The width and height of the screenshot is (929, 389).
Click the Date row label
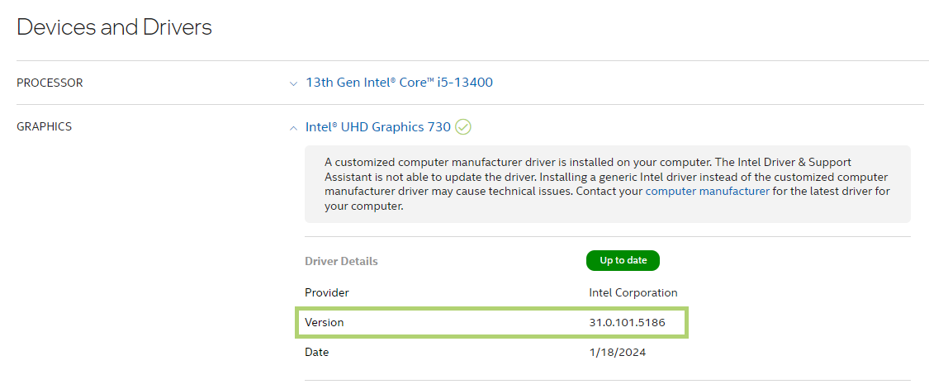pos(317,352)
